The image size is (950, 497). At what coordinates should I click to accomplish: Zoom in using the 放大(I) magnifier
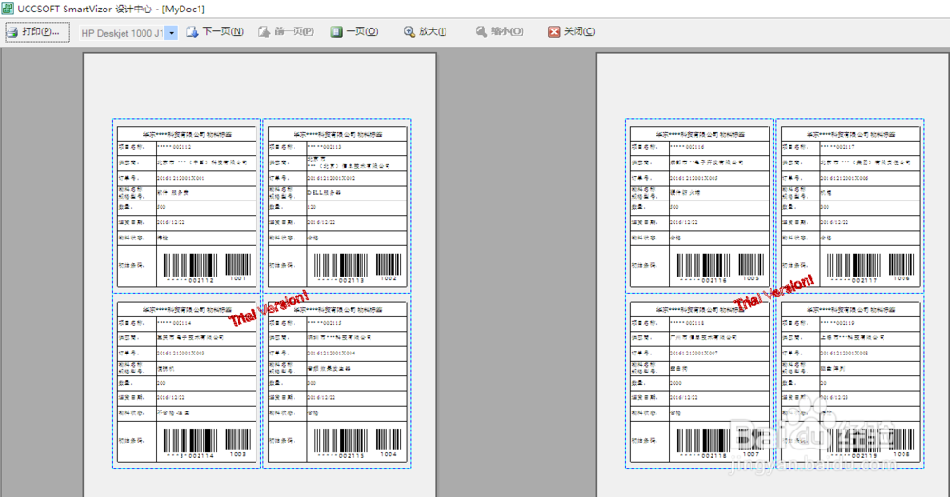click(x=426, y=31)
